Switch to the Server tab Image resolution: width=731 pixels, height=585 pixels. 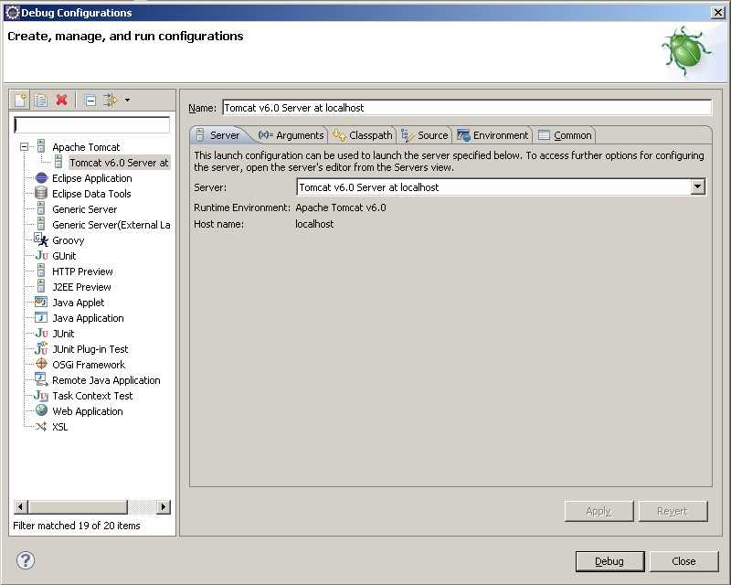[217, 135]
